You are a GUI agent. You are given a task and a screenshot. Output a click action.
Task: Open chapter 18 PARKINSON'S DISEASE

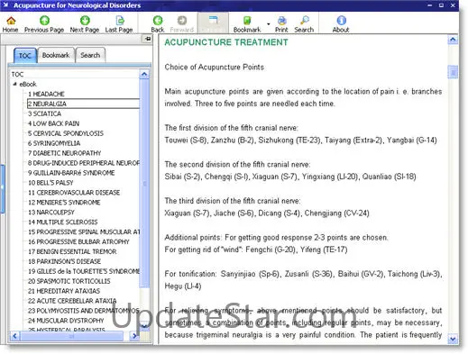[65, 261]
